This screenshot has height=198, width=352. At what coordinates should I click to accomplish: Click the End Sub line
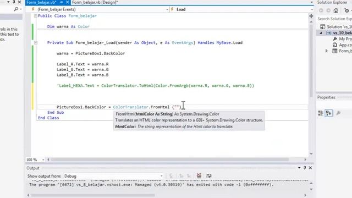(56, 112)
